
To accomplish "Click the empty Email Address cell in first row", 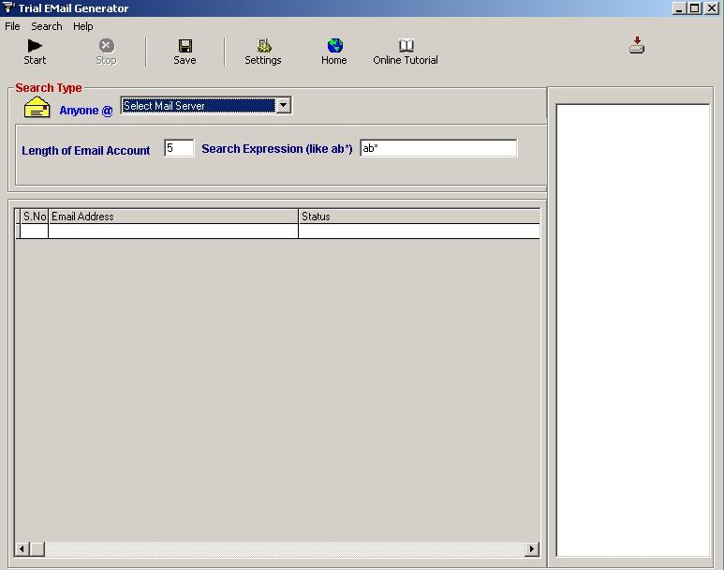I will (x=173, y=232).
